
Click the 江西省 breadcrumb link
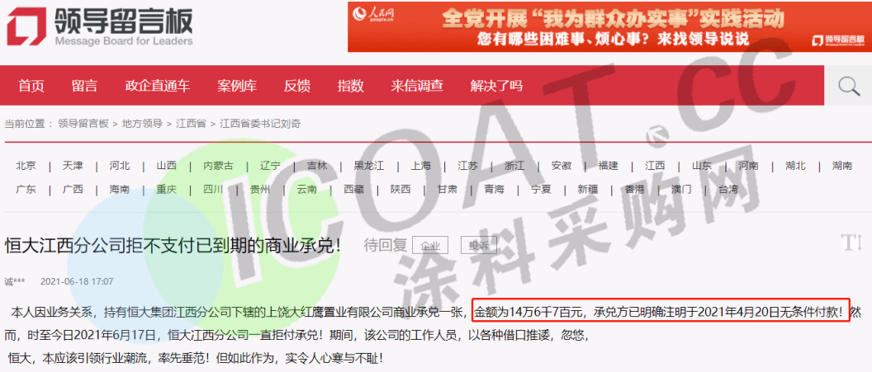[x=190, y=124]
